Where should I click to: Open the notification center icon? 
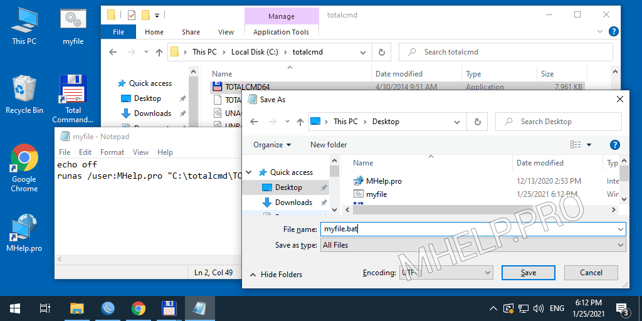pos(623,309)
